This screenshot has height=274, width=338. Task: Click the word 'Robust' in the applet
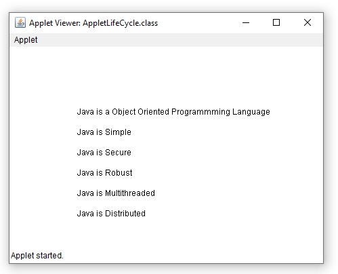point(119,173)
